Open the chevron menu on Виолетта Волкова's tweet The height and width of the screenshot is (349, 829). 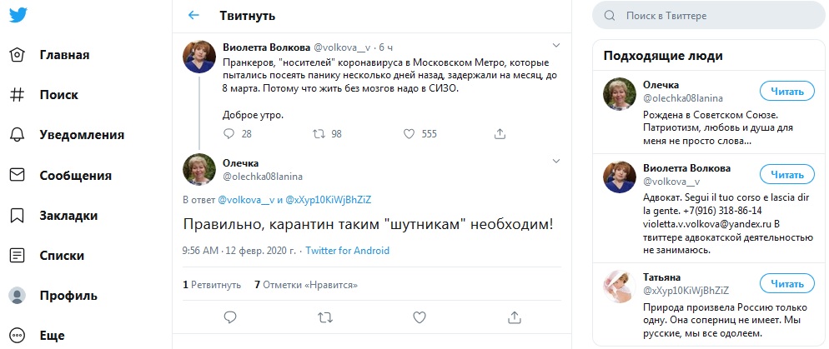click(x=557, y=45)
